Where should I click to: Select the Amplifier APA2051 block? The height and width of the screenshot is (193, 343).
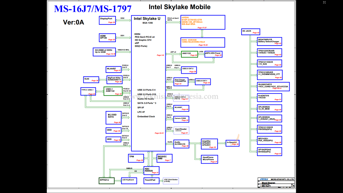point(209,144)
